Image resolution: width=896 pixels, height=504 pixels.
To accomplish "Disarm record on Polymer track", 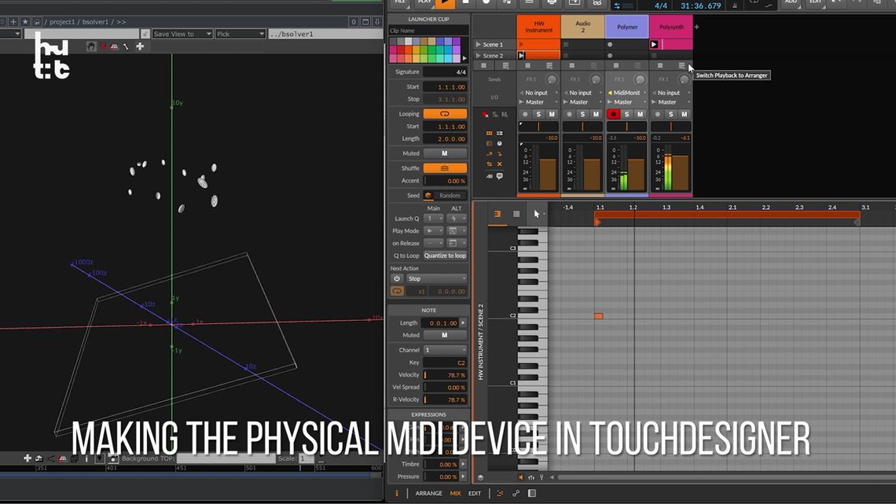I will click(613, 114).
